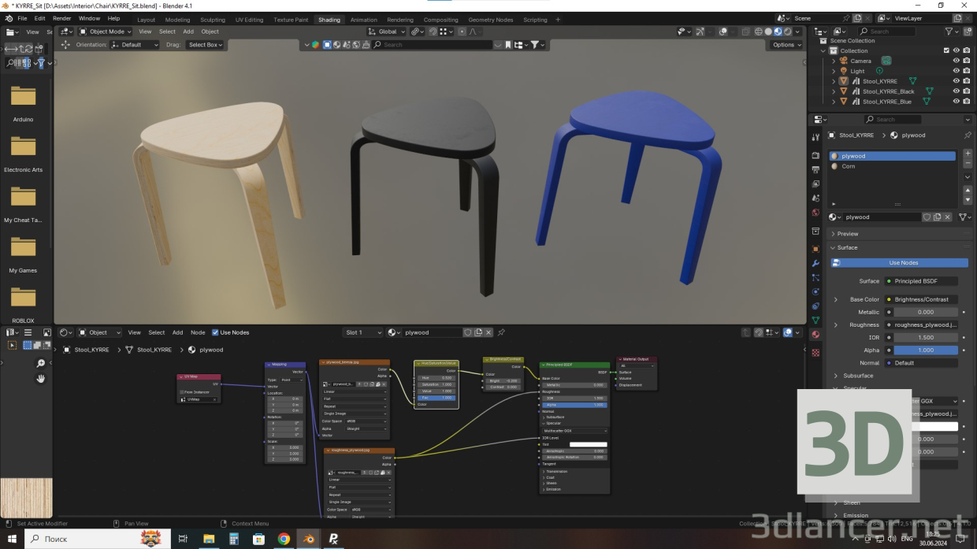Expand the Stool_KYRRE_Blue outliner entry
Image resolution: width=977 pixels, height=549 pixels.
(x=834, y=102)
